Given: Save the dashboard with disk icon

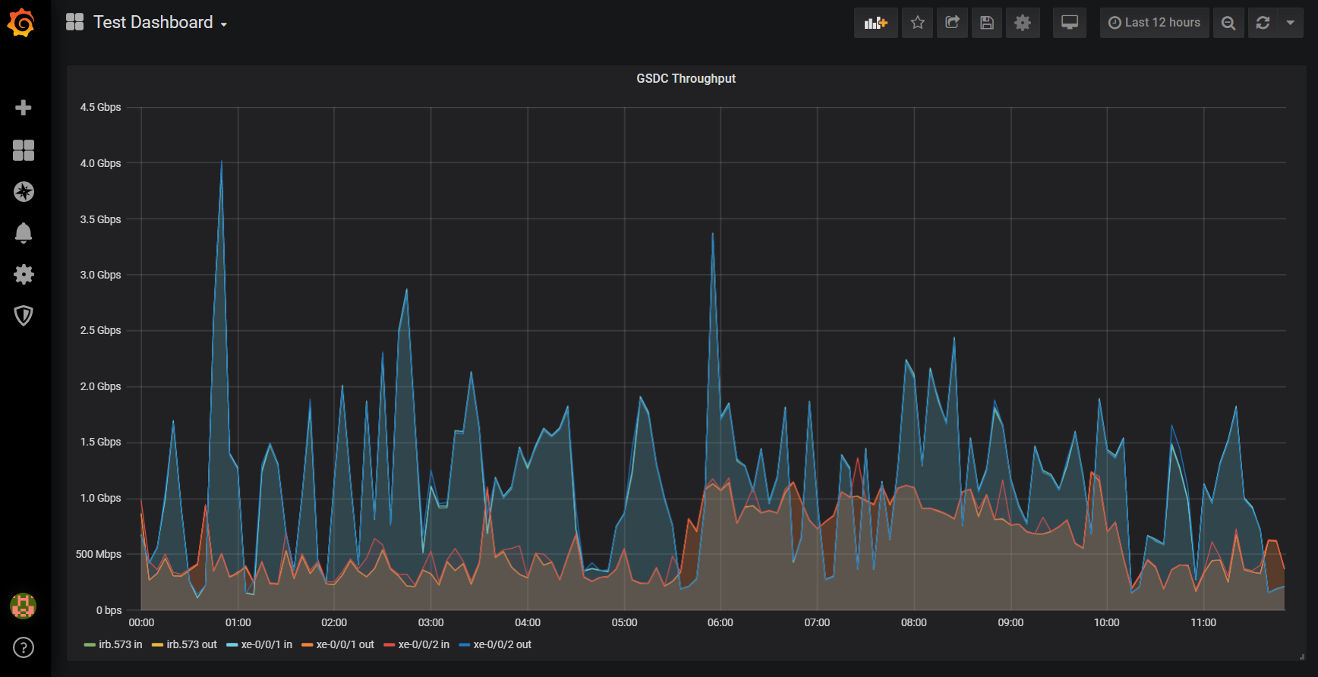Looking at the screenshot, I should click(987, 23).
